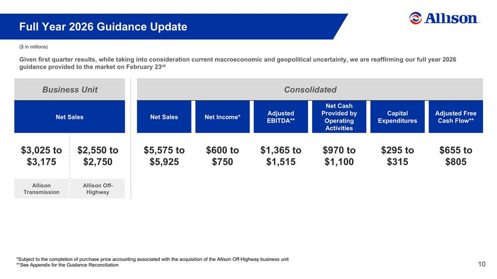
Task: Click the 'Net Income*' column header
Action: pyautogui.click(x=223, y=117)
